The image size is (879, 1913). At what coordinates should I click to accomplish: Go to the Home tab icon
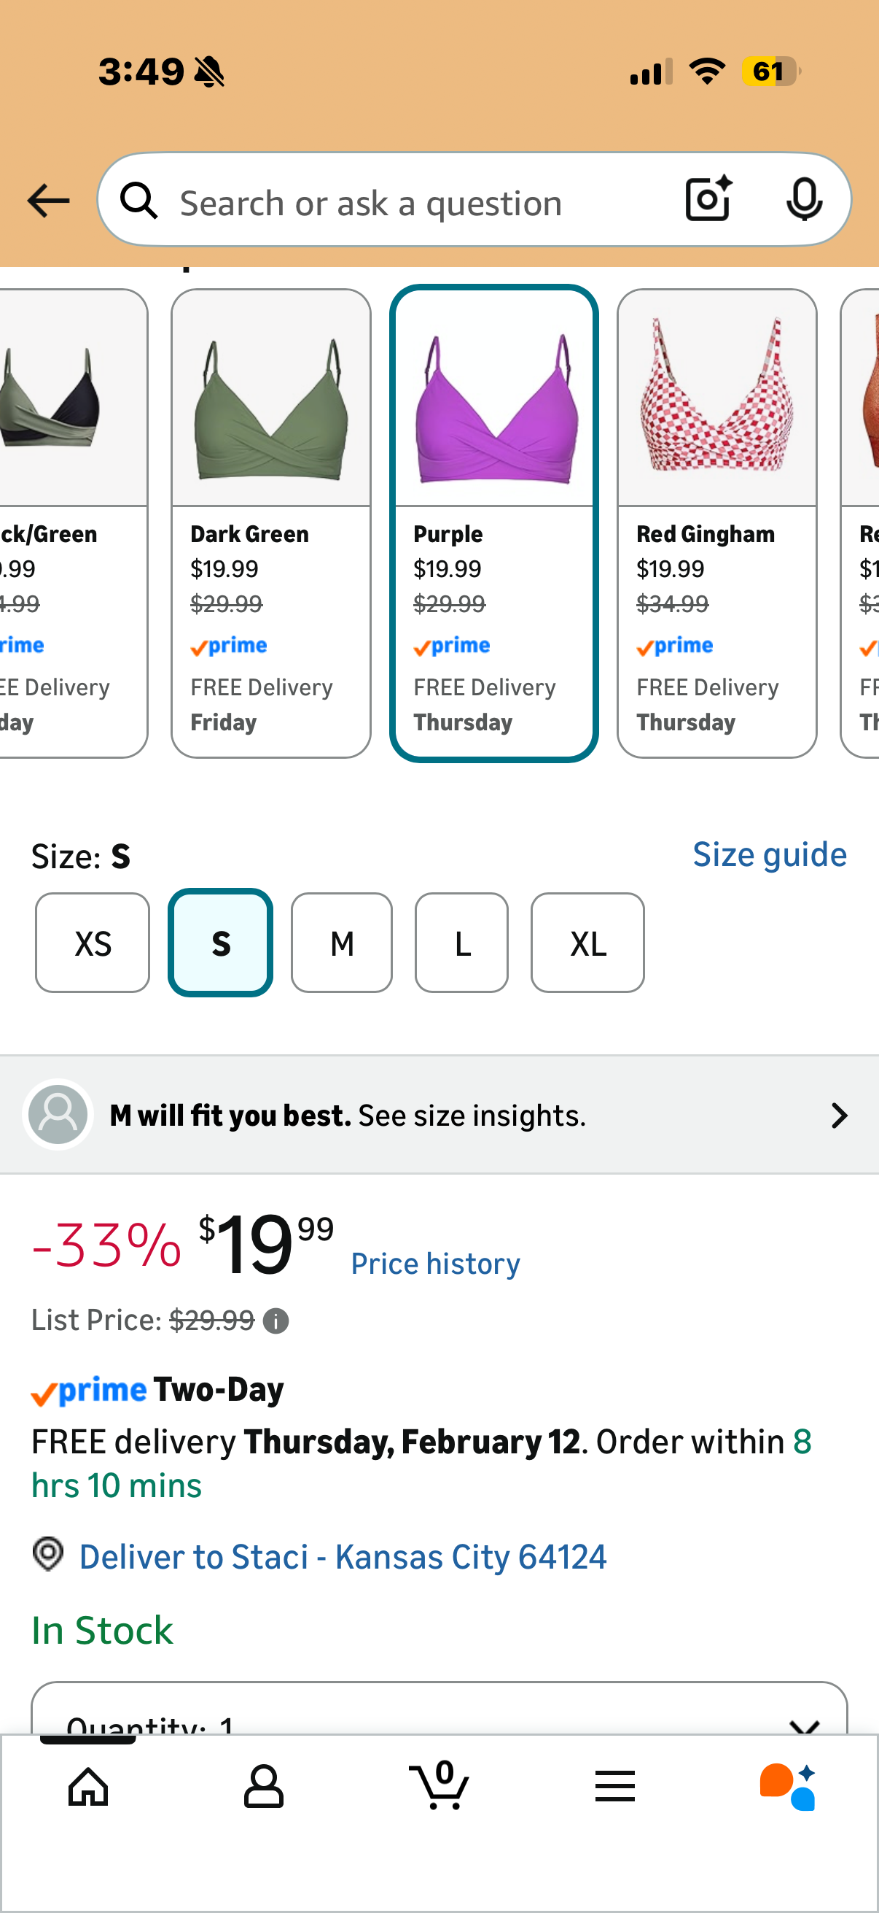88,1786
